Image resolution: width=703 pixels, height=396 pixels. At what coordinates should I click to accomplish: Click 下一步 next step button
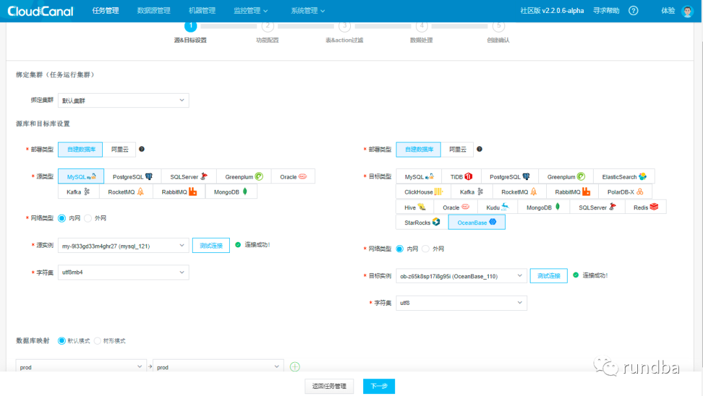tap(379, 386)
